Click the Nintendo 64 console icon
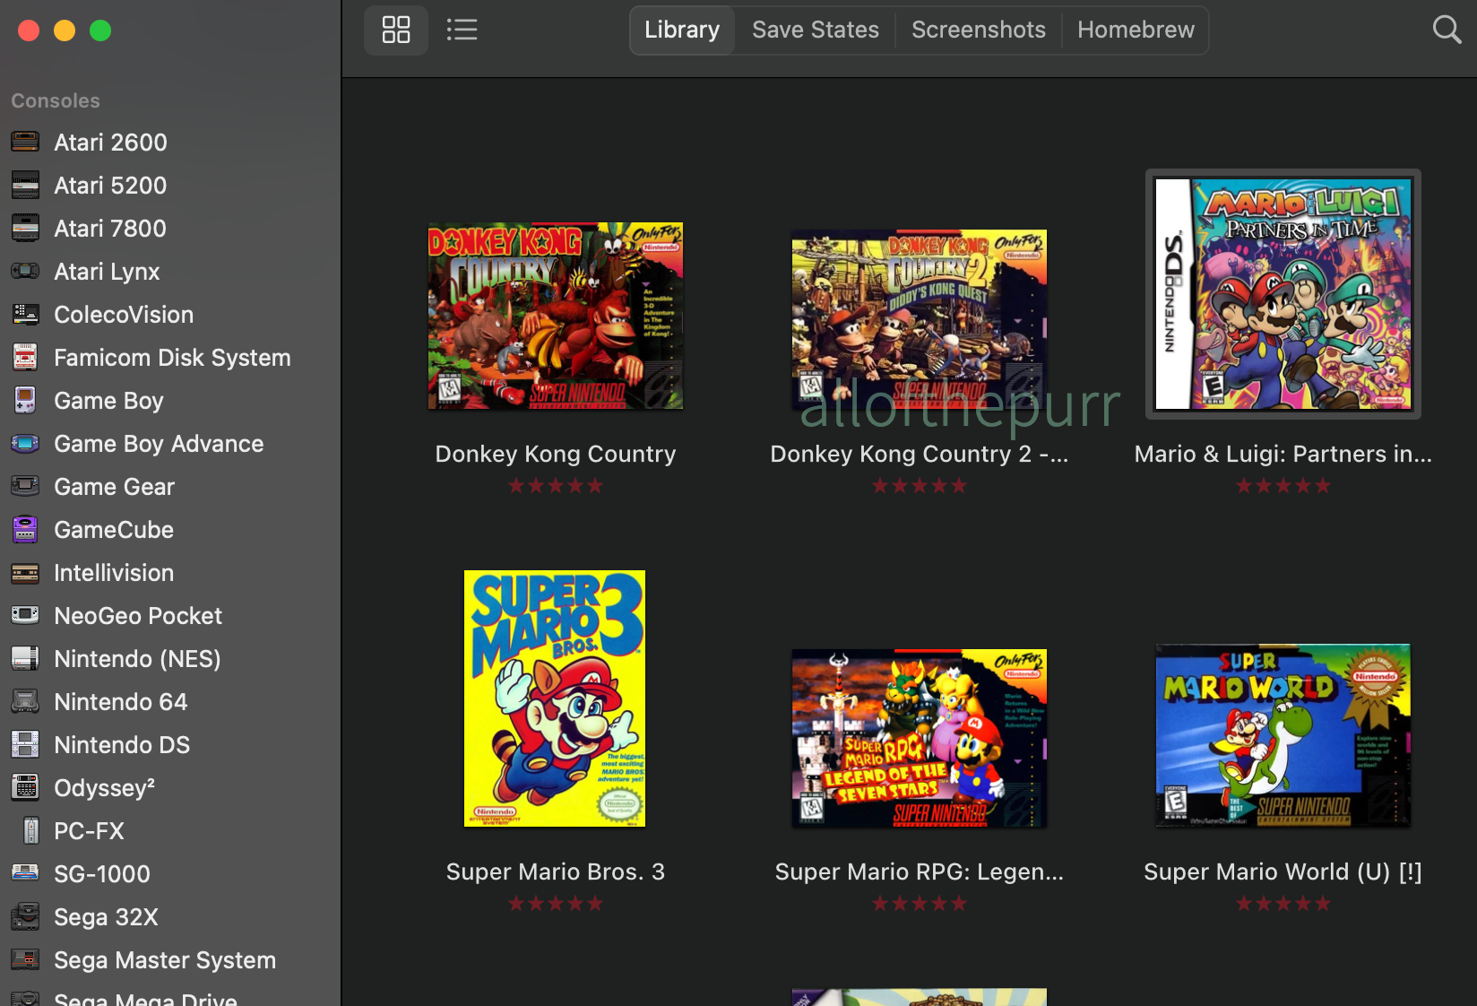Image resolution: width=1477 pixels, height=1006 pixels. pos(25,701)
